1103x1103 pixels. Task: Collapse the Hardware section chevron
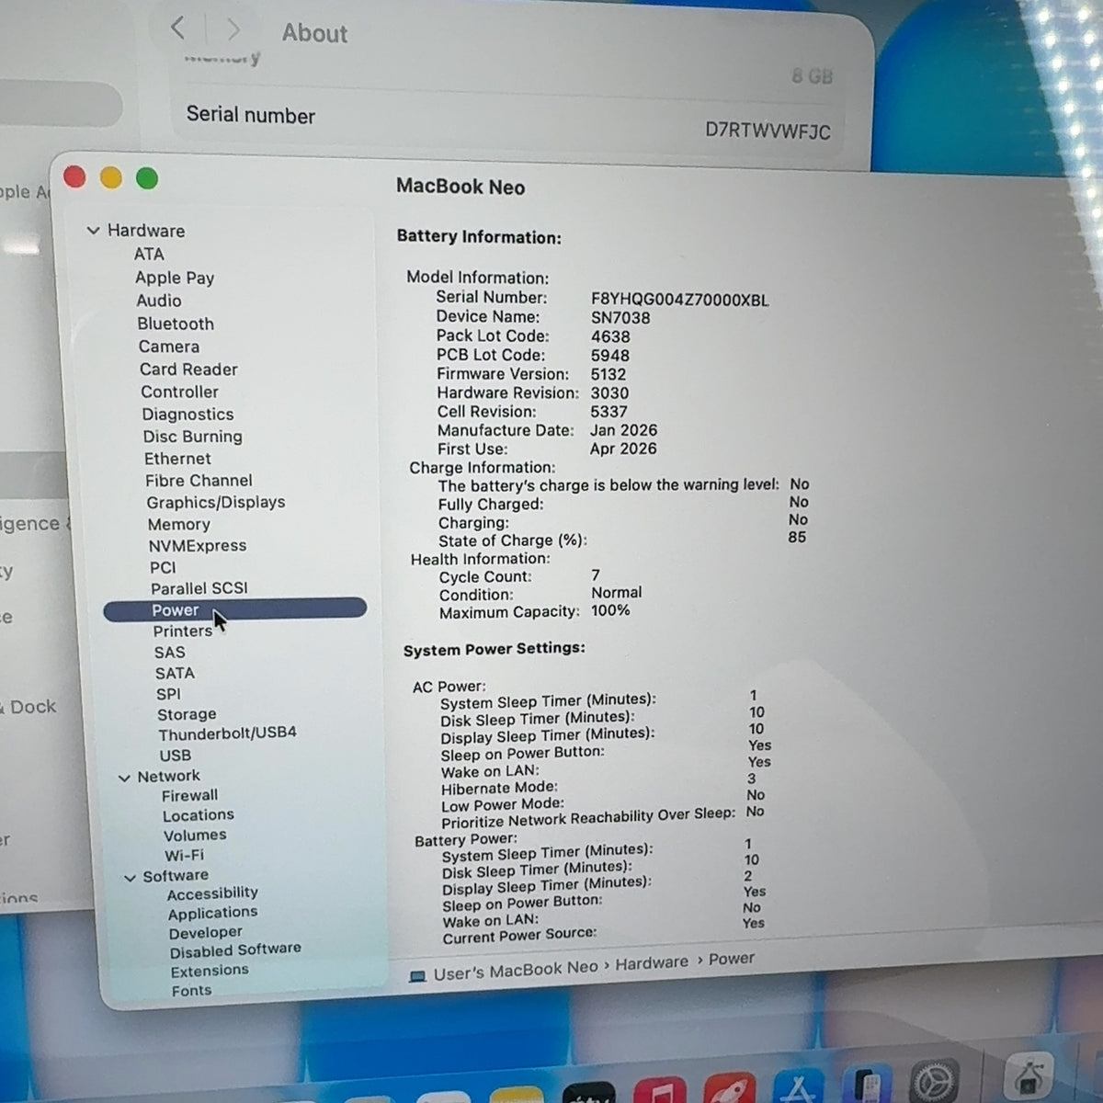click(93, 231)
